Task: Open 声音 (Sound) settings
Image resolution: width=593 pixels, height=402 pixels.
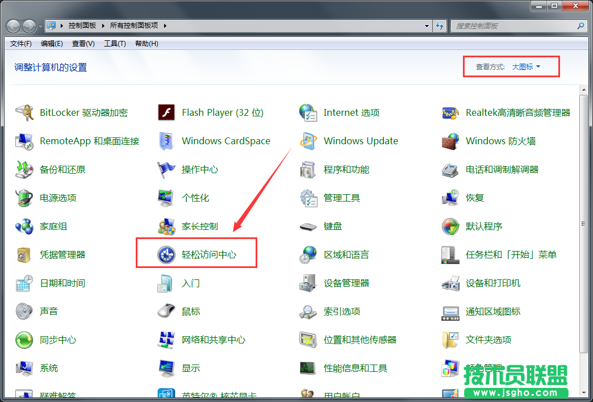Action: coord(49,311)
